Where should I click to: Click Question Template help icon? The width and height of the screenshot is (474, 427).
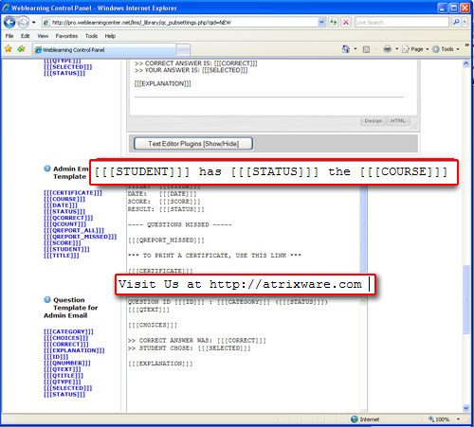click(x=47, y=299)
